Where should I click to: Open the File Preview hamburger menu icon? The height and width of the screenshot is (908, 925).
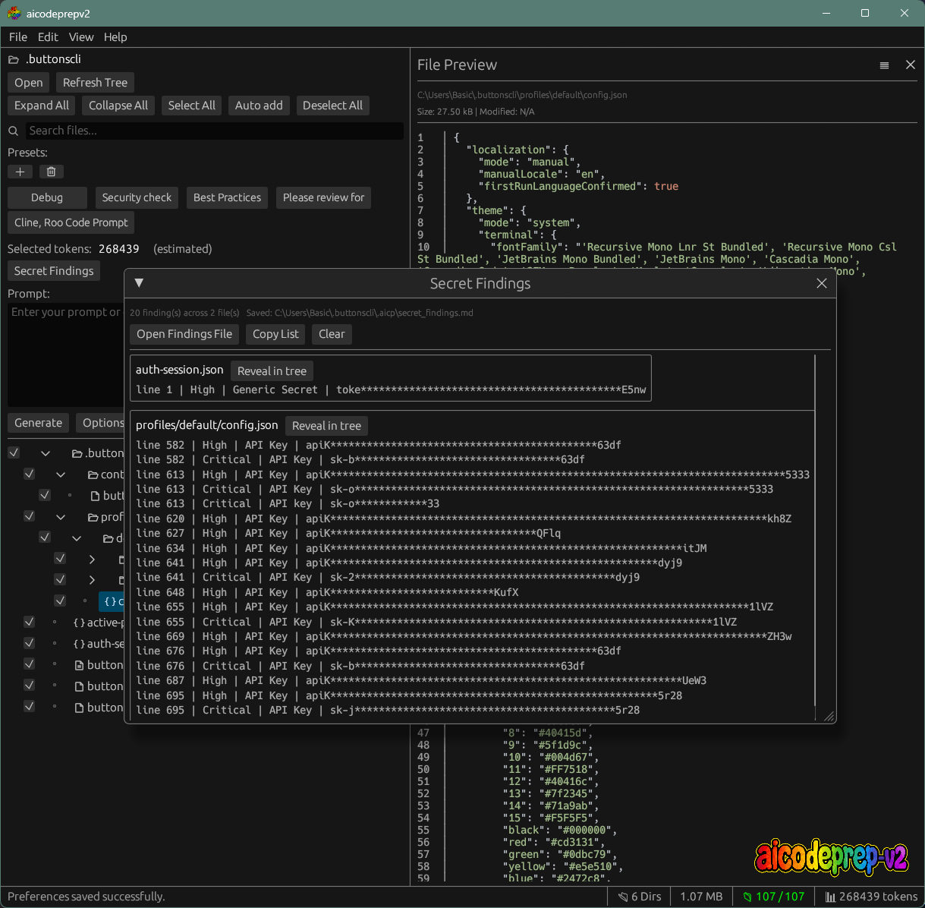[884, 65]
